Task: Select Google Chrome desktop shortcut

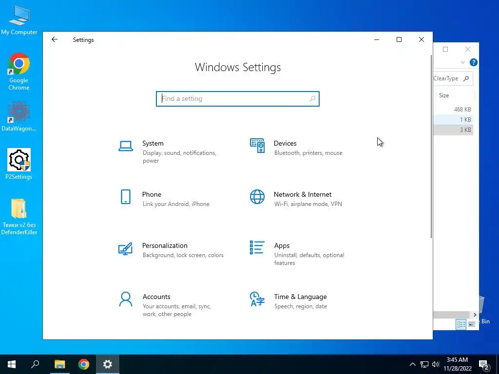Action: (x=19, y=72)
